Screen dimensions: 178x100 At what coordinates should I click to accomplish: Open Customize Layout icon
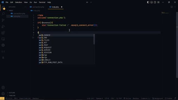pos(158,2)
